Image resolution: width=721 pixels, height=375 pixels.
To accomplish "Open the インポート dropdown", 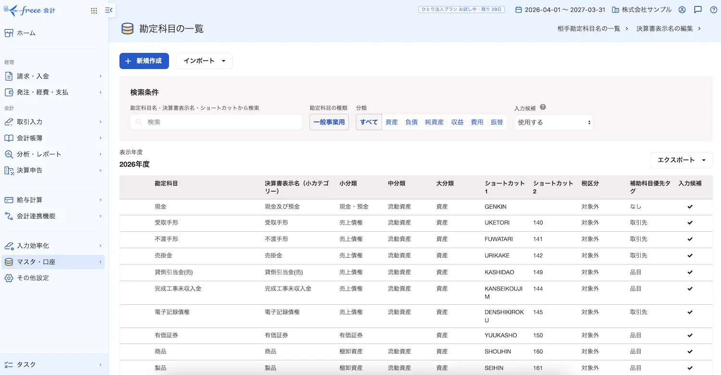I will click(204, 61).
